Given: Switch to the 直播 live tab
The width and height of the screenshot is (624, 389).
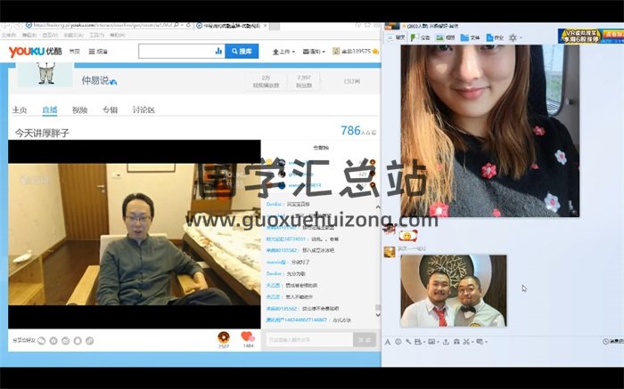Looking at the screenshot, I should click(x=50, y=109).
